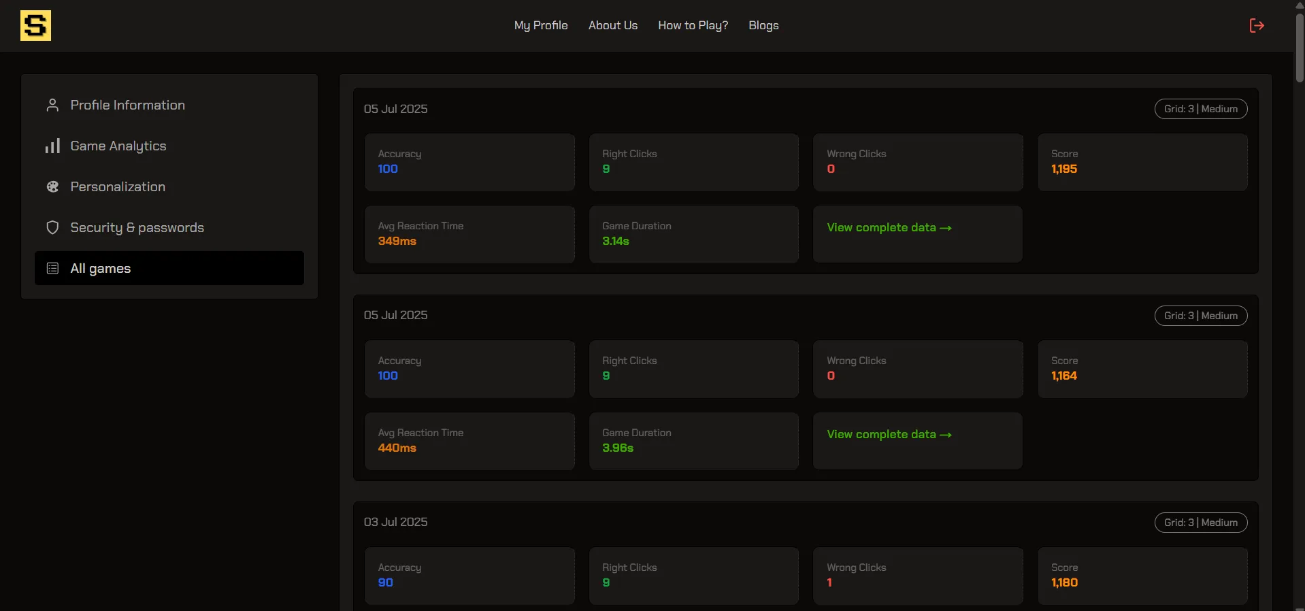Go to How to Play? page
This screenshot has height=611, width=1305.
[x=693, y=25]
